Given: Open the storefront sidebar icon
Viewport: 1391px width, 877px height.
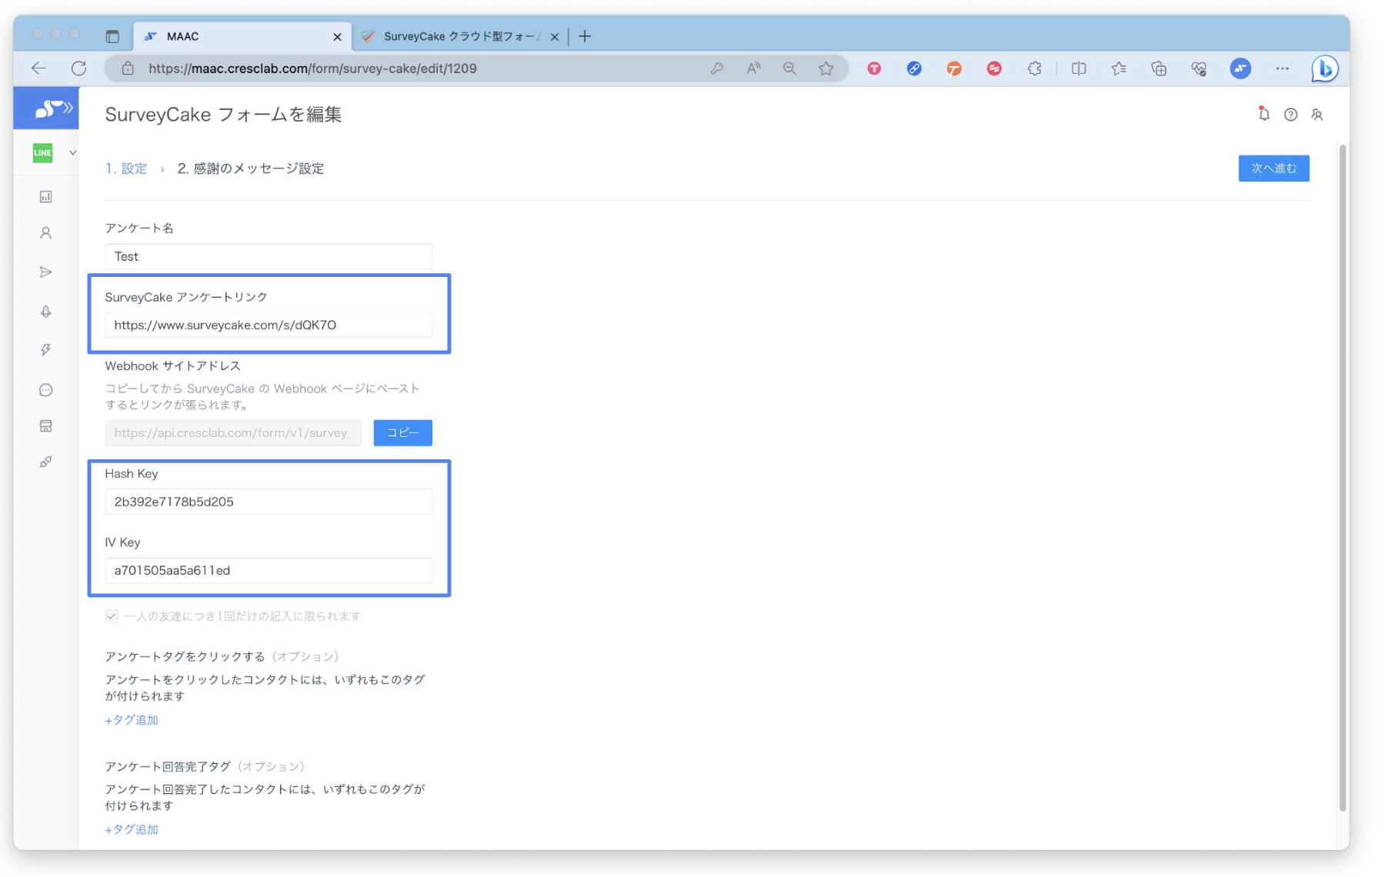Looking at the screenshot, I should coord(46,426).
